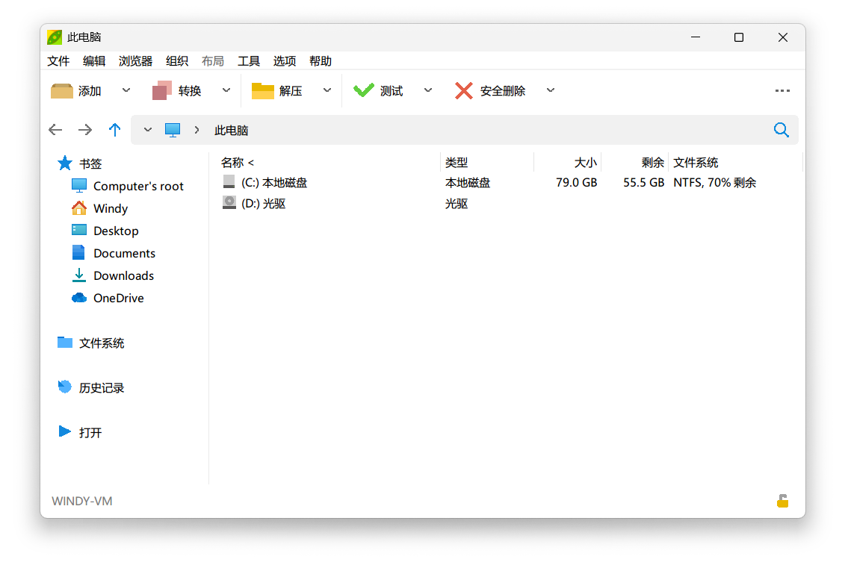
Task: Open the 工具 menu
Action: pyautogui.click(x=249, y=61)
